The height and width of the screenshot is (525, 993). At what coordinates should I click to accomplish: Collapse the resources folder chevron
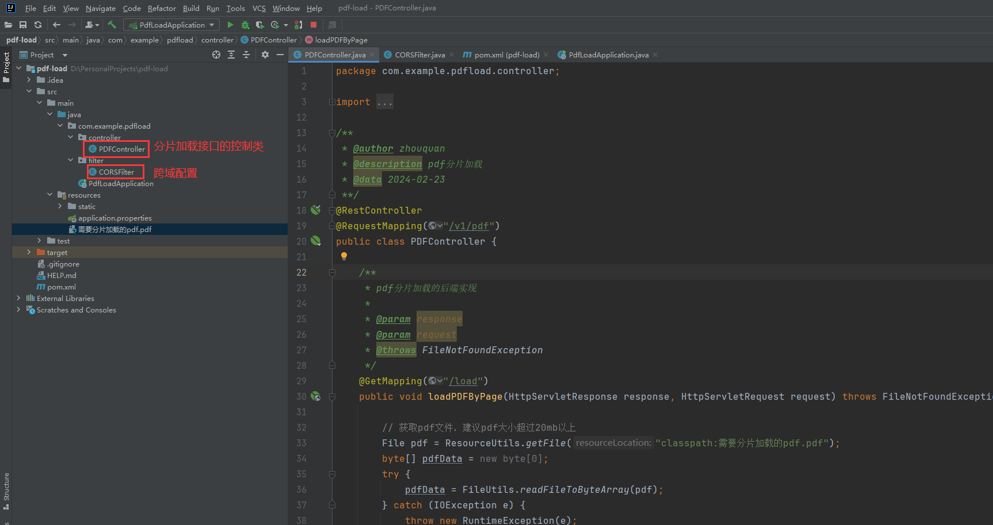pyautogui.click(x=49, y=195)
